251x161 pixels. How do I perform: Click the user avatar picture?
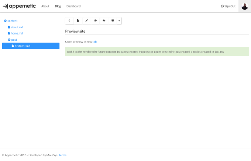245,6
